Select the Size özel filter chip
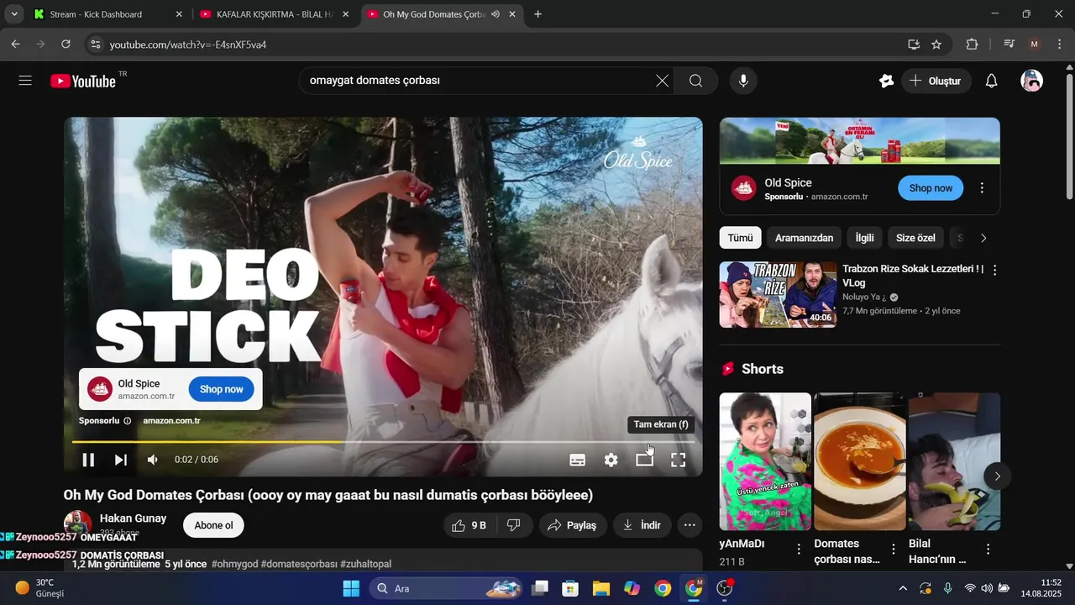 tap(915, 238)
